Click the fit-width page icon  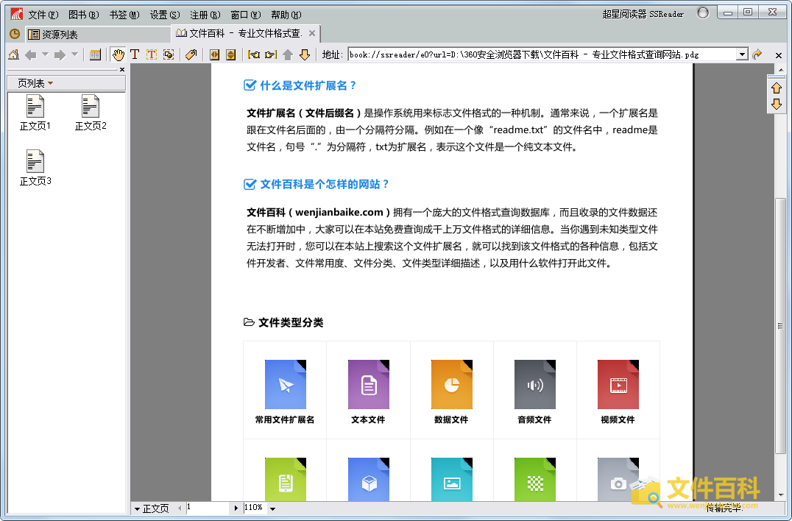(214, 54)
